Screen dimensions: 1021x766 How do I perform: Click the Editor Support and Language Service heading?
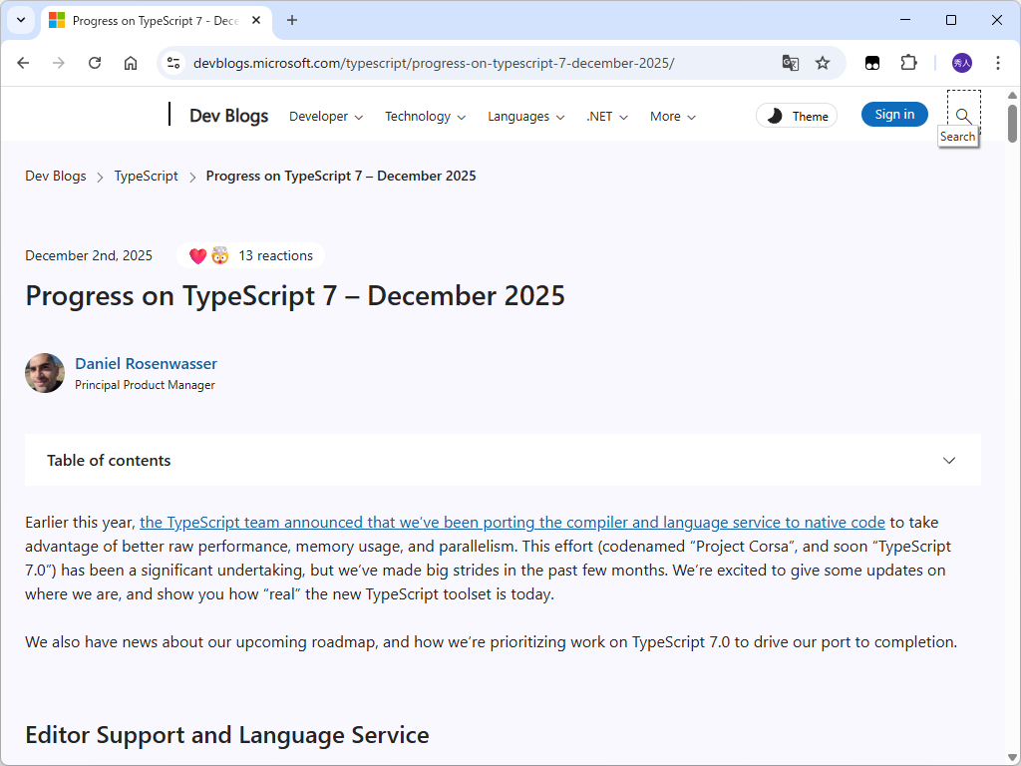(227, 735)
